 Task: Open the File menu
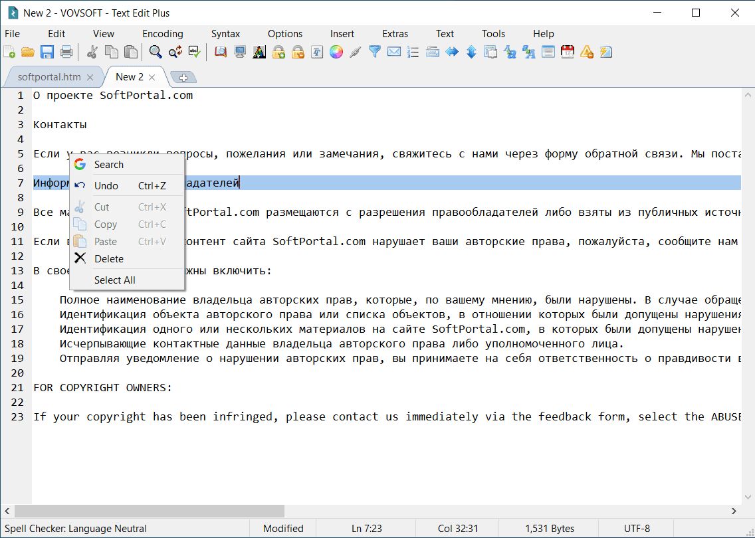(13, 34)
